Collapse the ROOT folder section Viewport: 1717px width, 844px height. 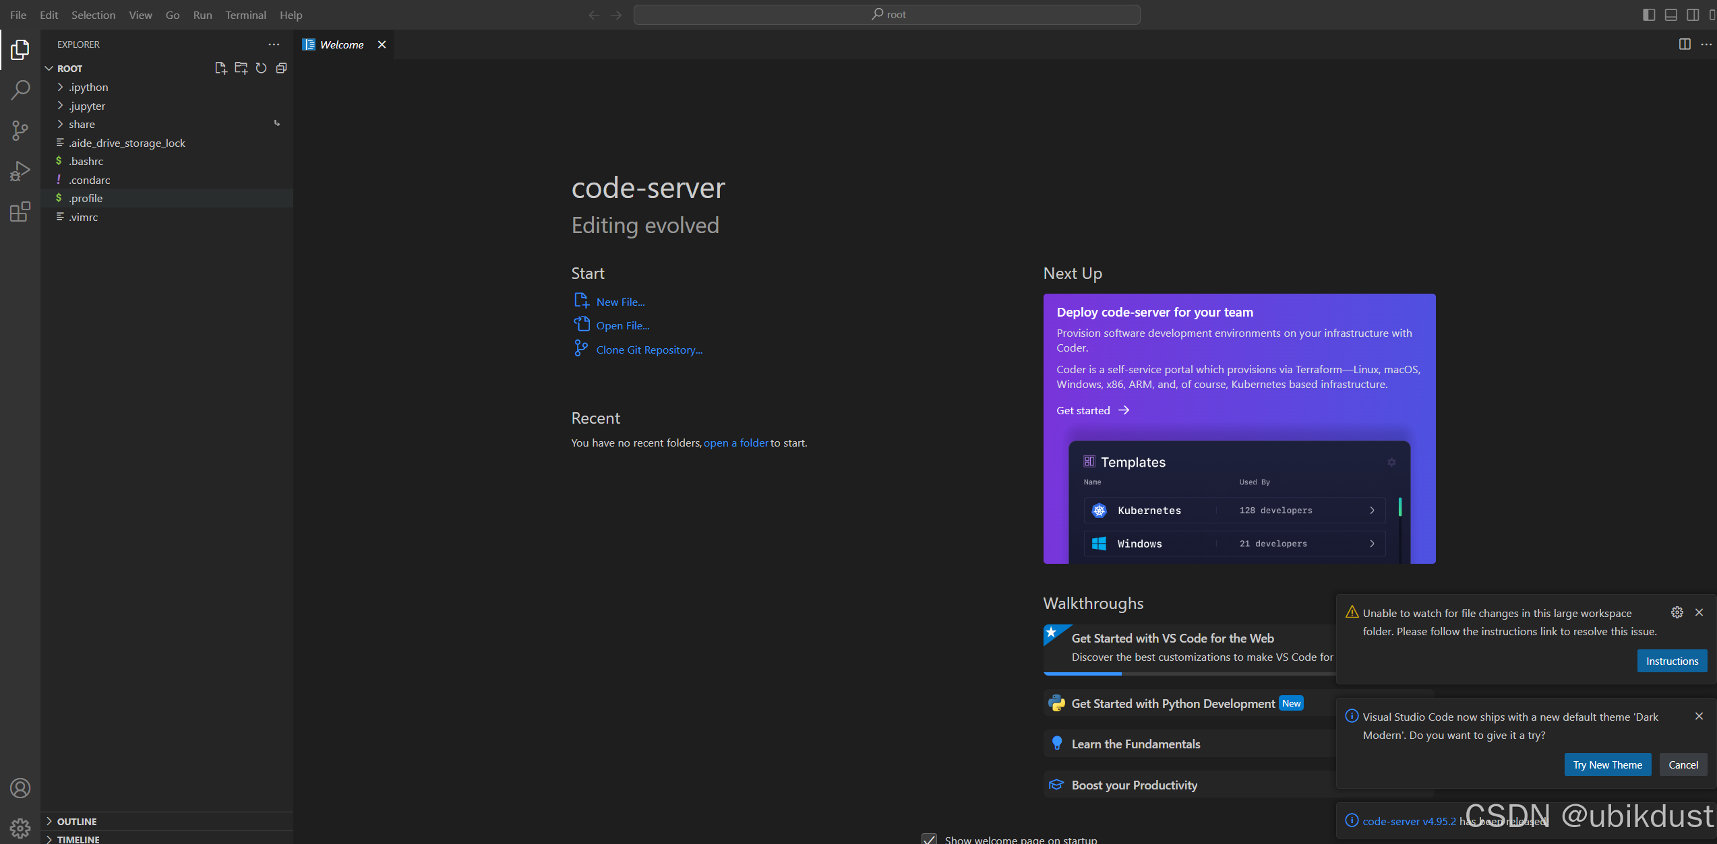coord(69,69)
